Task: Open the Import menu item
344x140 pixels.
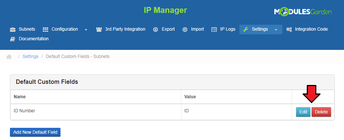Action: pos(198,29)
